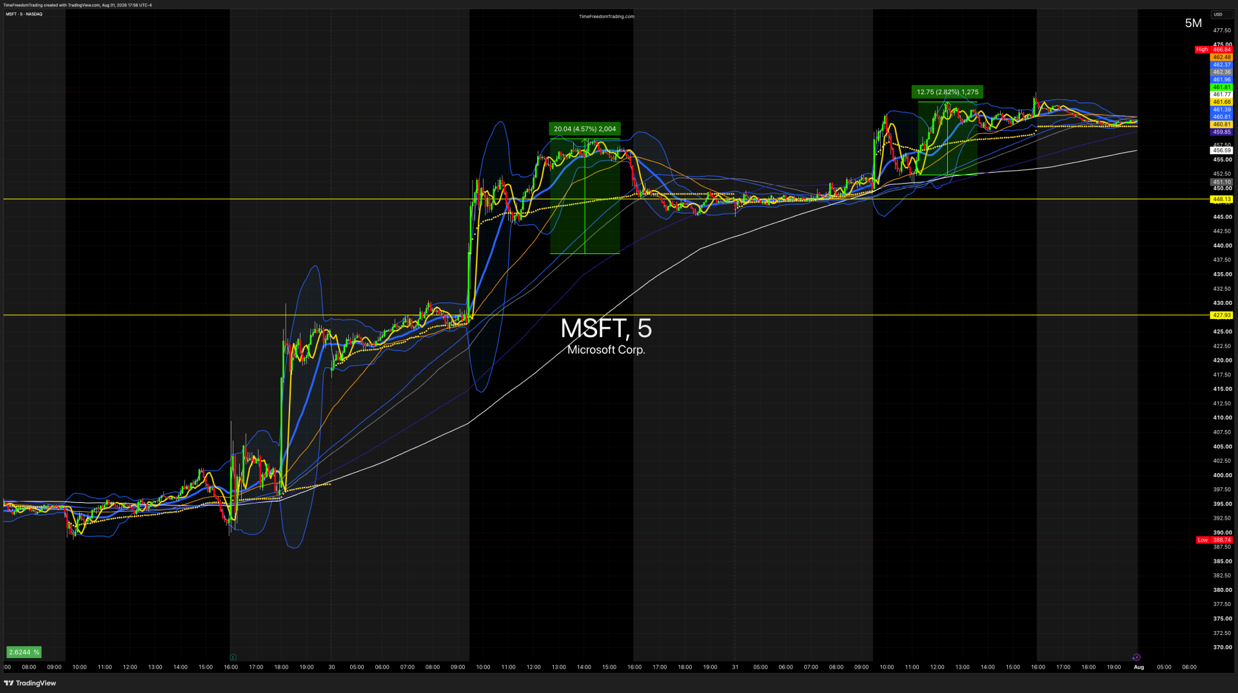The width and height of the screenshot is (1238, 693).
Task: Click the red Low 388.74 price label
Action: coord(1213,540)
